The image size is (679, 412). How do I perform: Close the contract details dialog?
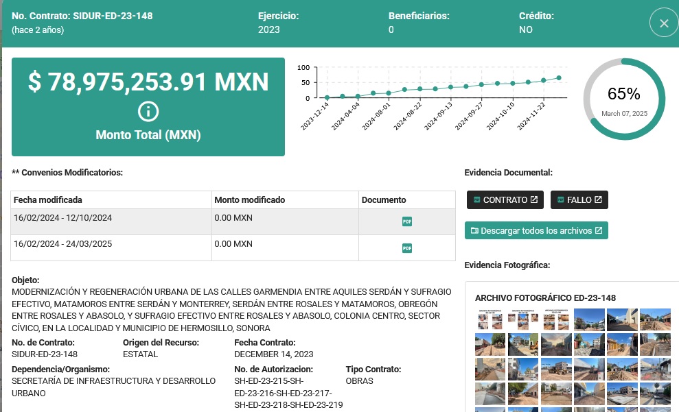[664, 23]
